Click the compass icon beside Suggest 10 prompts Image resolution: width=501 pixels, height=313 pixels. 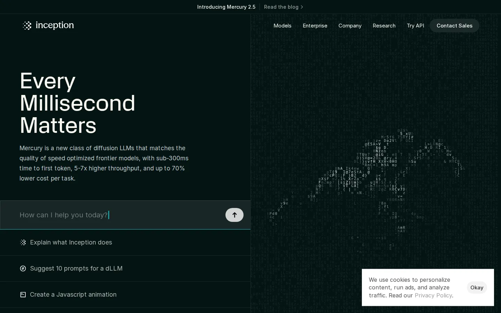[x=23, y=268]
